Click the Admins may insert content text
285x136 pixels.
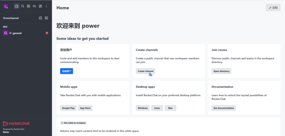[100, 131]
